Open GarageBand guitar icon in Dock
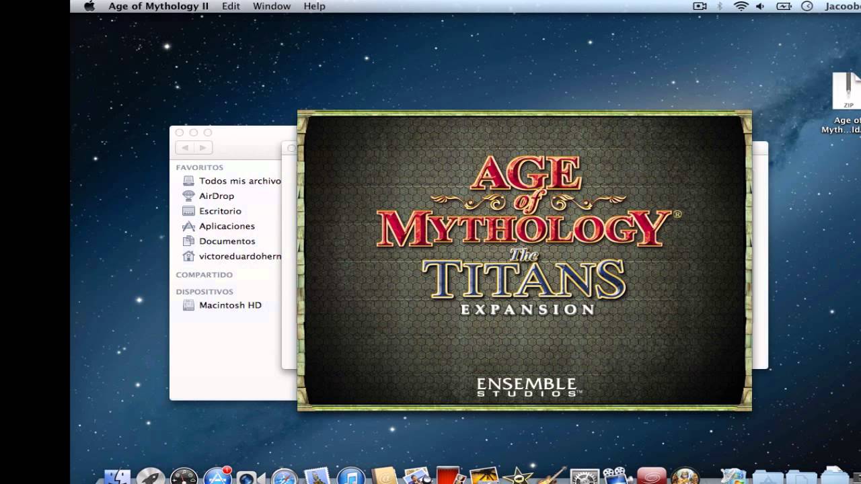This screenshot has width=861, height=484. (x=551, y=476)
